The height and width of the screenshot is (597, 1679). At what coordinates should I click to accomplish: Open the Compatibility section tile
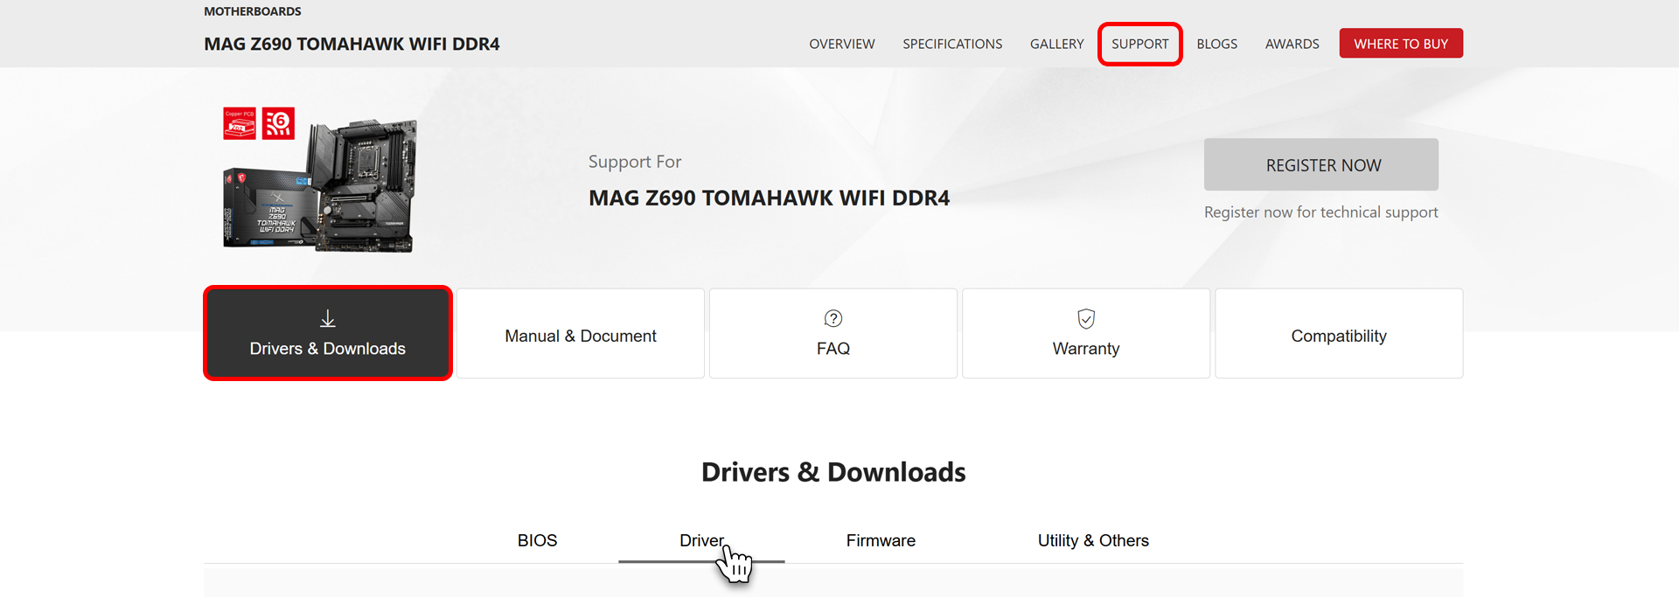1339,336
